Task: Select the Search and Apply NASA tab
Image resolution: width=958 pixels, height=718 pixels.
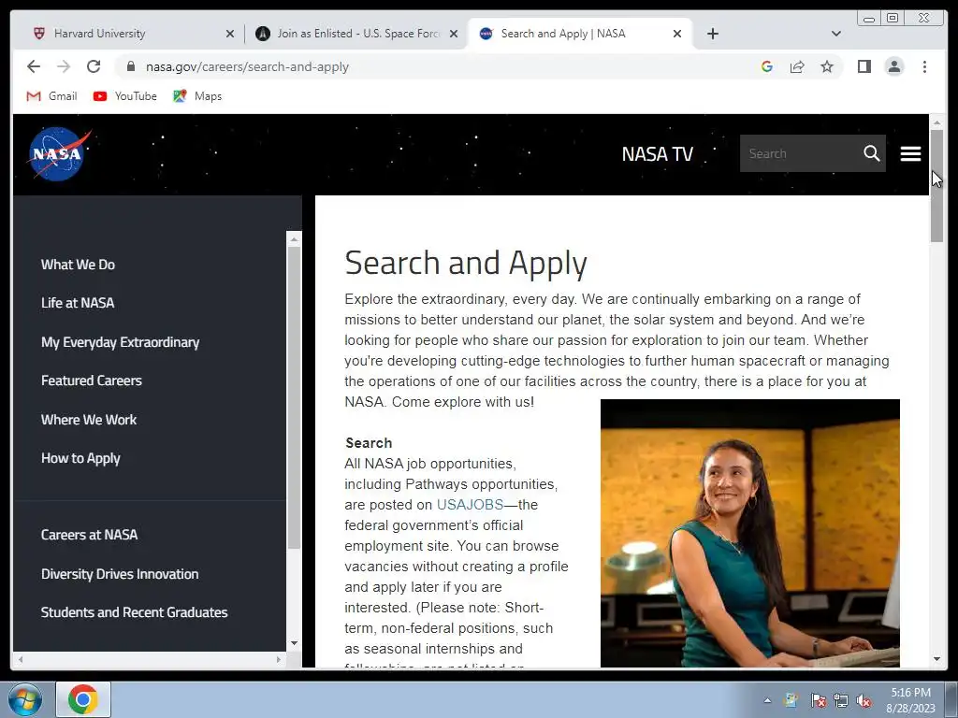Action: tap(580, 34)
